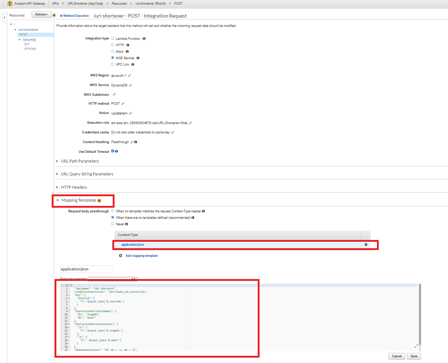Click Add mapping template link
Image resolution: width=448 pixels, height=363 pixels.
(141, 256)
